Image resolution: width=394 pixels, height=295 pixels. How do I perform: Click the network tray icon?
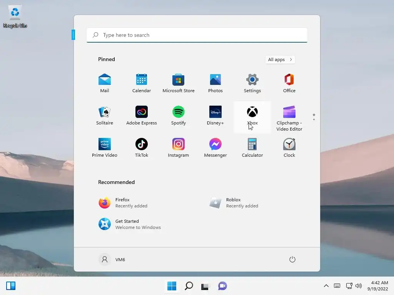point(349,286)
